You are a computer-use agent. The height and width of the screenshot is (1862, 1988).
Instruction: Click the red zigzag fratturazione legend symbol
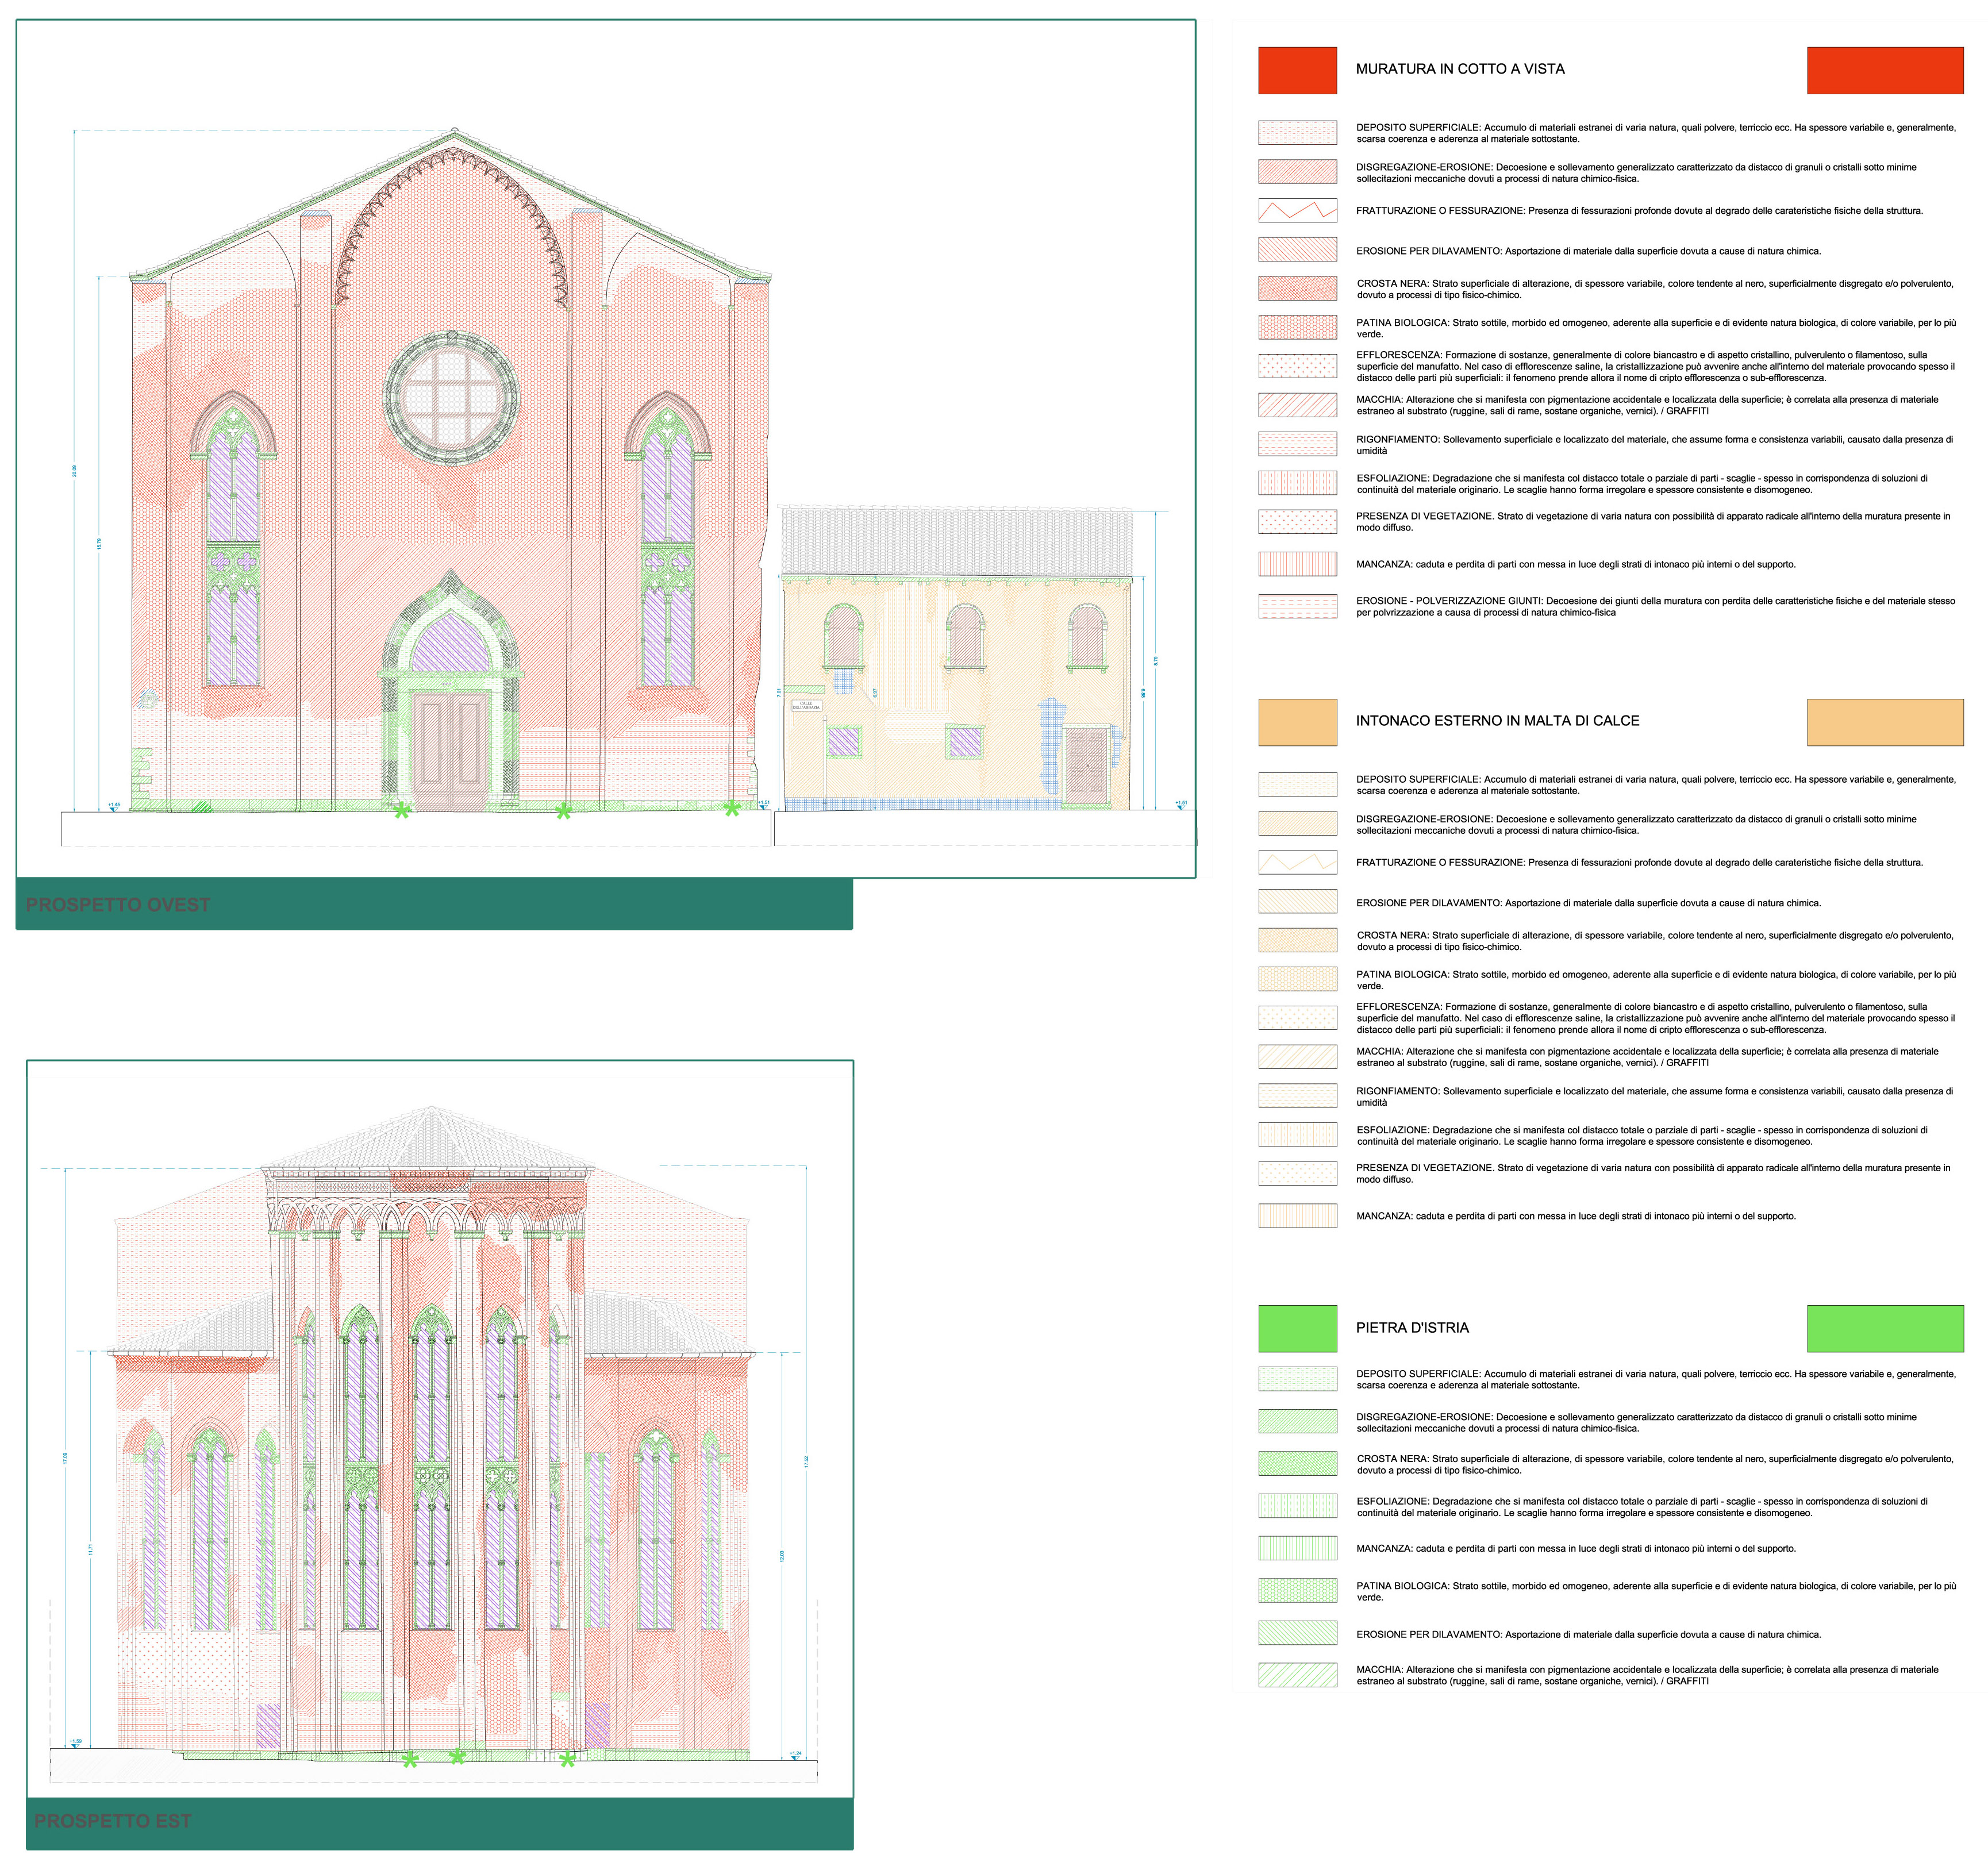(1297, 210)
